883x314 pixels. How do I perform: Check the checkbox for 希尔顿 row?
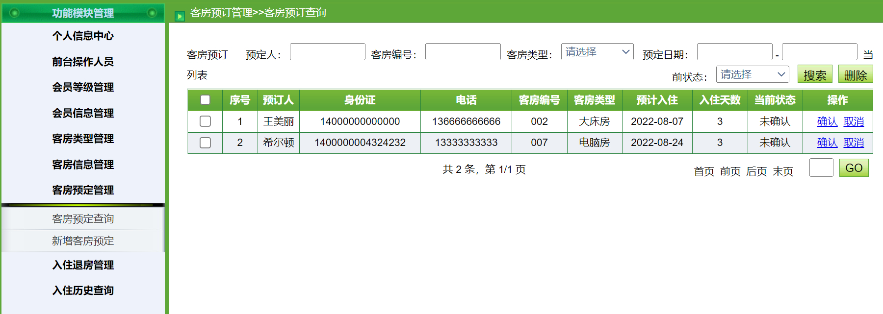click(205, 143)
